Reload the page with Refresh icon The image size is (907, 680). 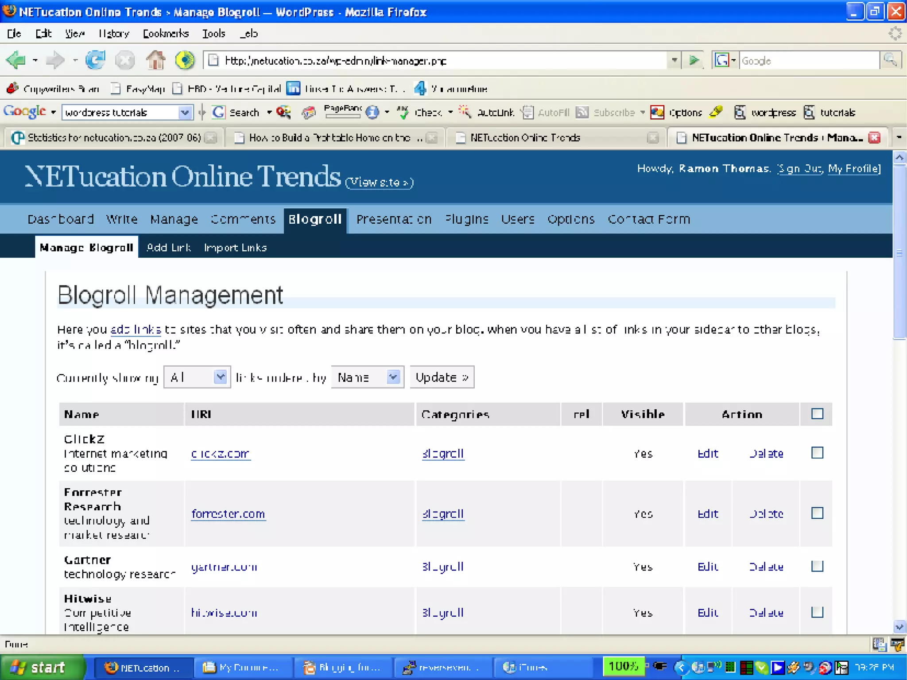click(x=95, y=60)
